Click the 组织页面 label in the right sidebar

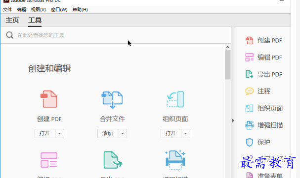pyautogui.click(x=270, y=108)
